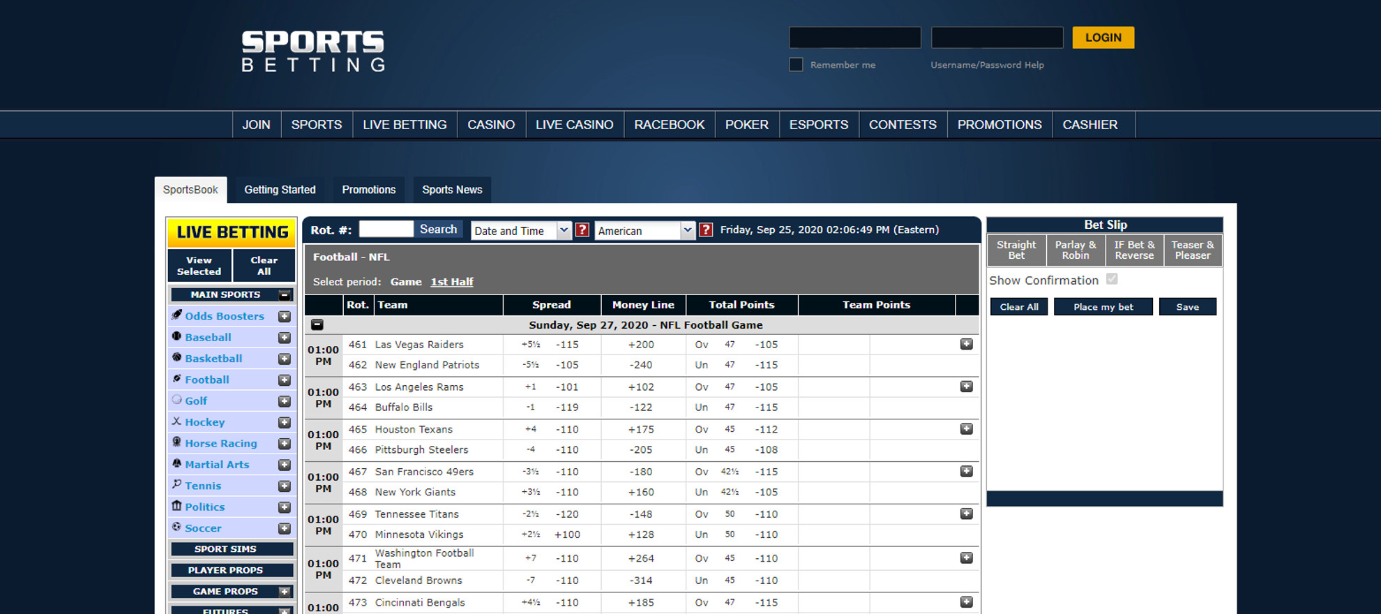Open the American odds format dropdown
1381x614 pixels.
(645, 230)
